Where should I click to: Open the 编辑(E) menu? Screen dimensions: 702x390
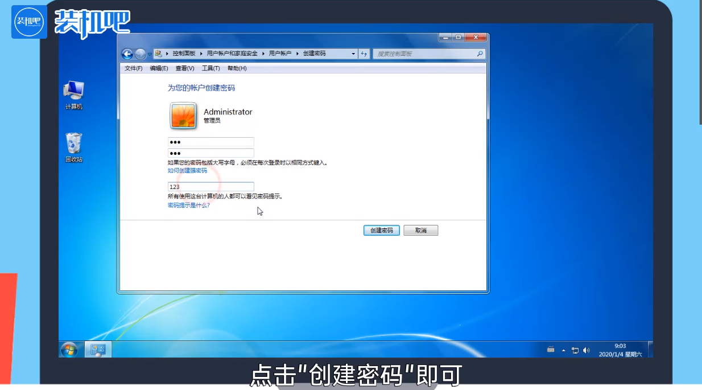pyautogui.click(x=159, y=68)
